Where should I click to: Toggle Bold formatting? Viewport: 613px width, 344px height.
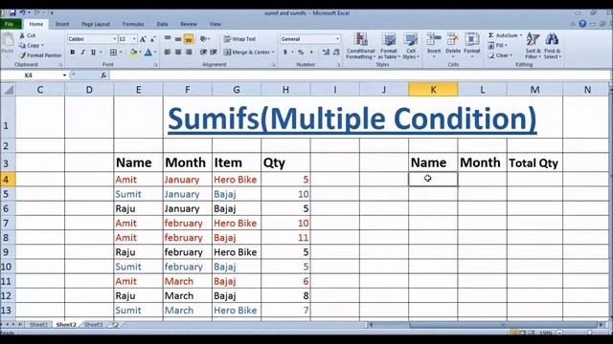[73, 53]
